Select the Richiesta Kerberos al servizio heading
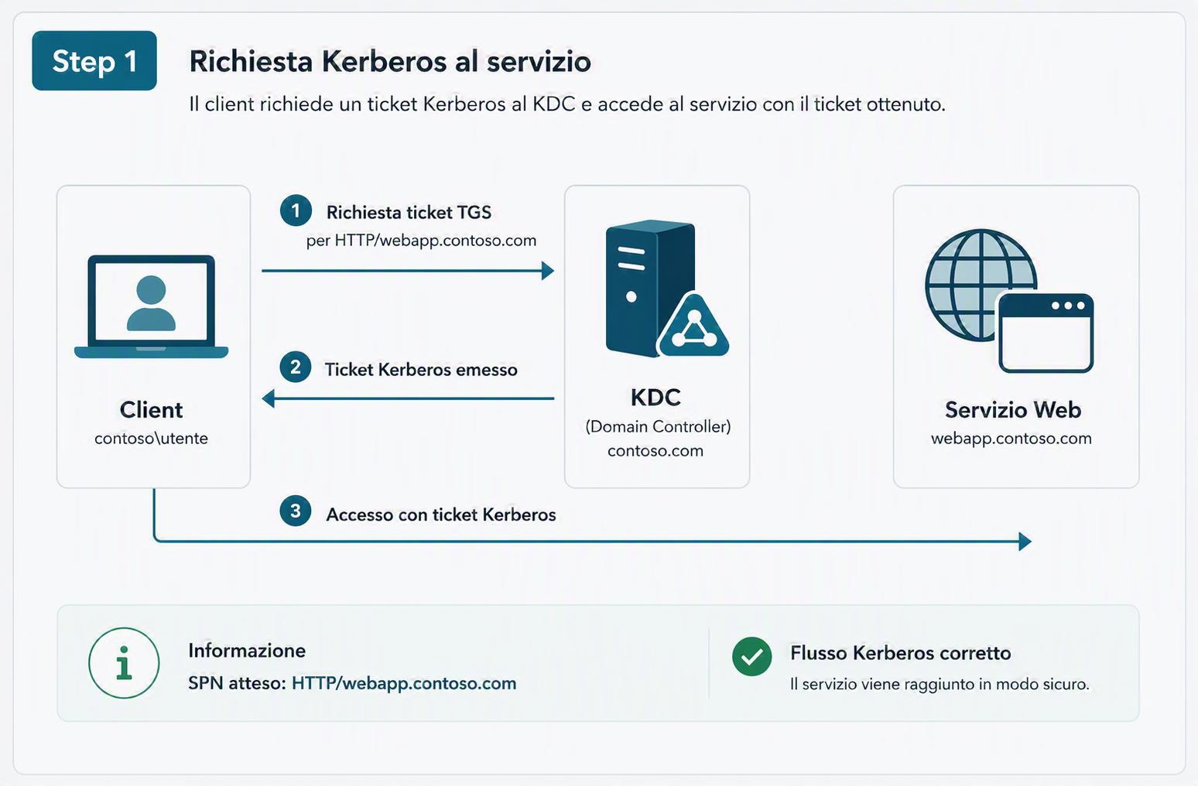The width and height of the screenshot is (1198, 786). click(x=390, y=61)
